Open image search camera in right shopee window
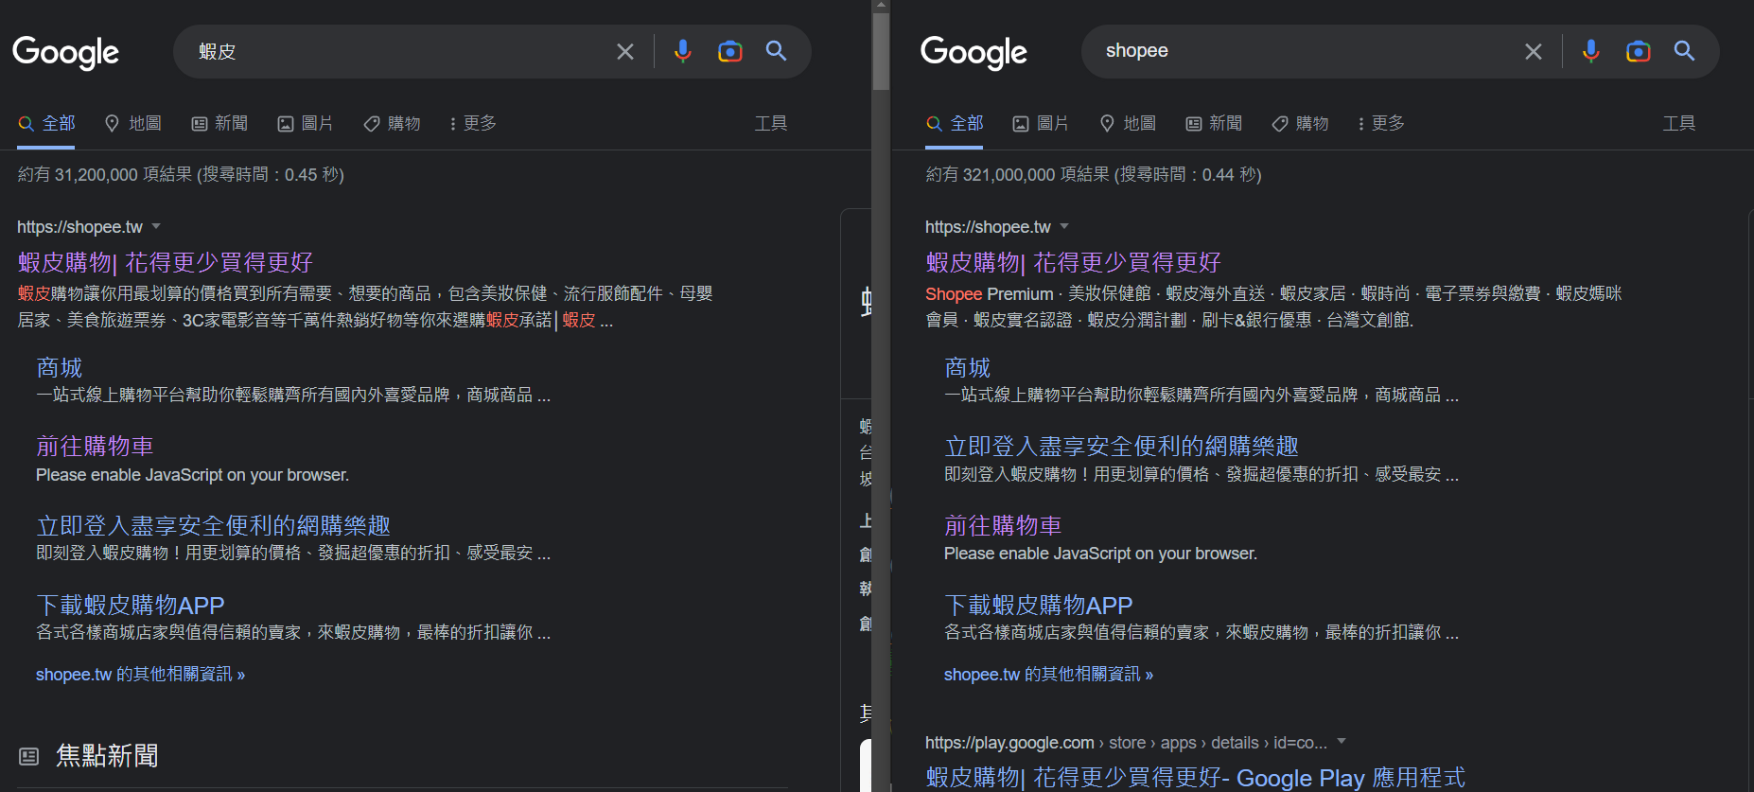 pyautogui.click(x=1638, y=51)
